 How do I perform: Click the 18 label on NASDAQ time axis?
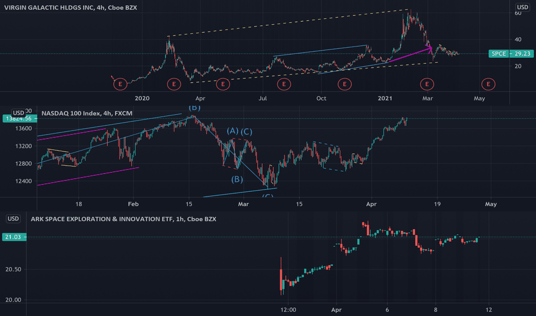79,204
